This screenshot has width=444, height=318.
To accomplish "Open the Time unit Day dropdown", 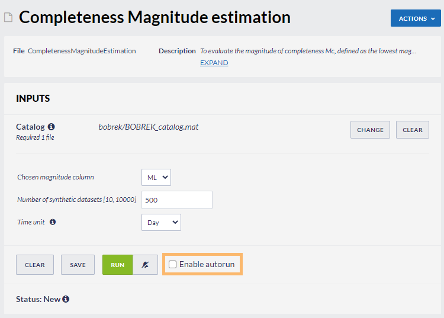I will pyautogui.click(x=161, y=222).
